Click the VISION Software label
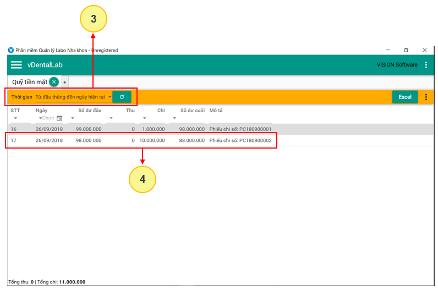The width and height of the screenshot is (438, 290). click(397, 65)
